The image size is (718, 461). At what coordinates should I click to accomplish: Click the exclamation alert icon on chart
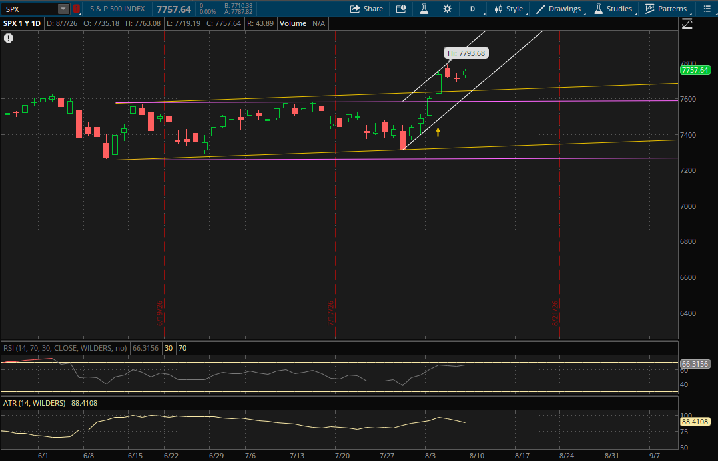(8, 38)
